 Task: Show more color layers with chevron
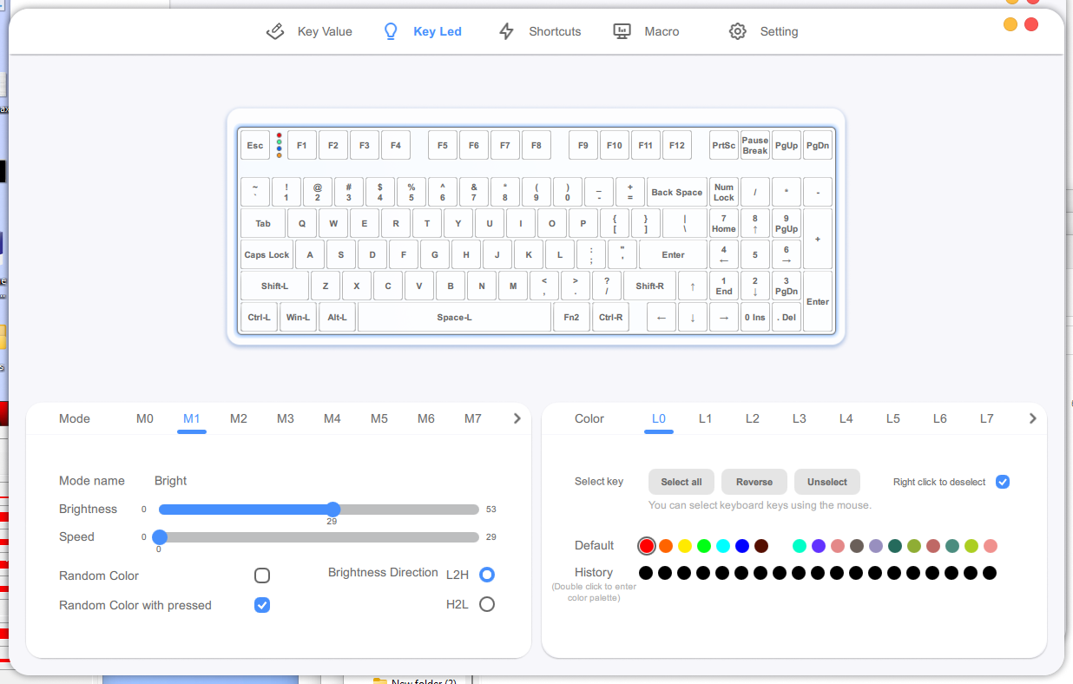pyautogui.click(x=1033, y=418)
